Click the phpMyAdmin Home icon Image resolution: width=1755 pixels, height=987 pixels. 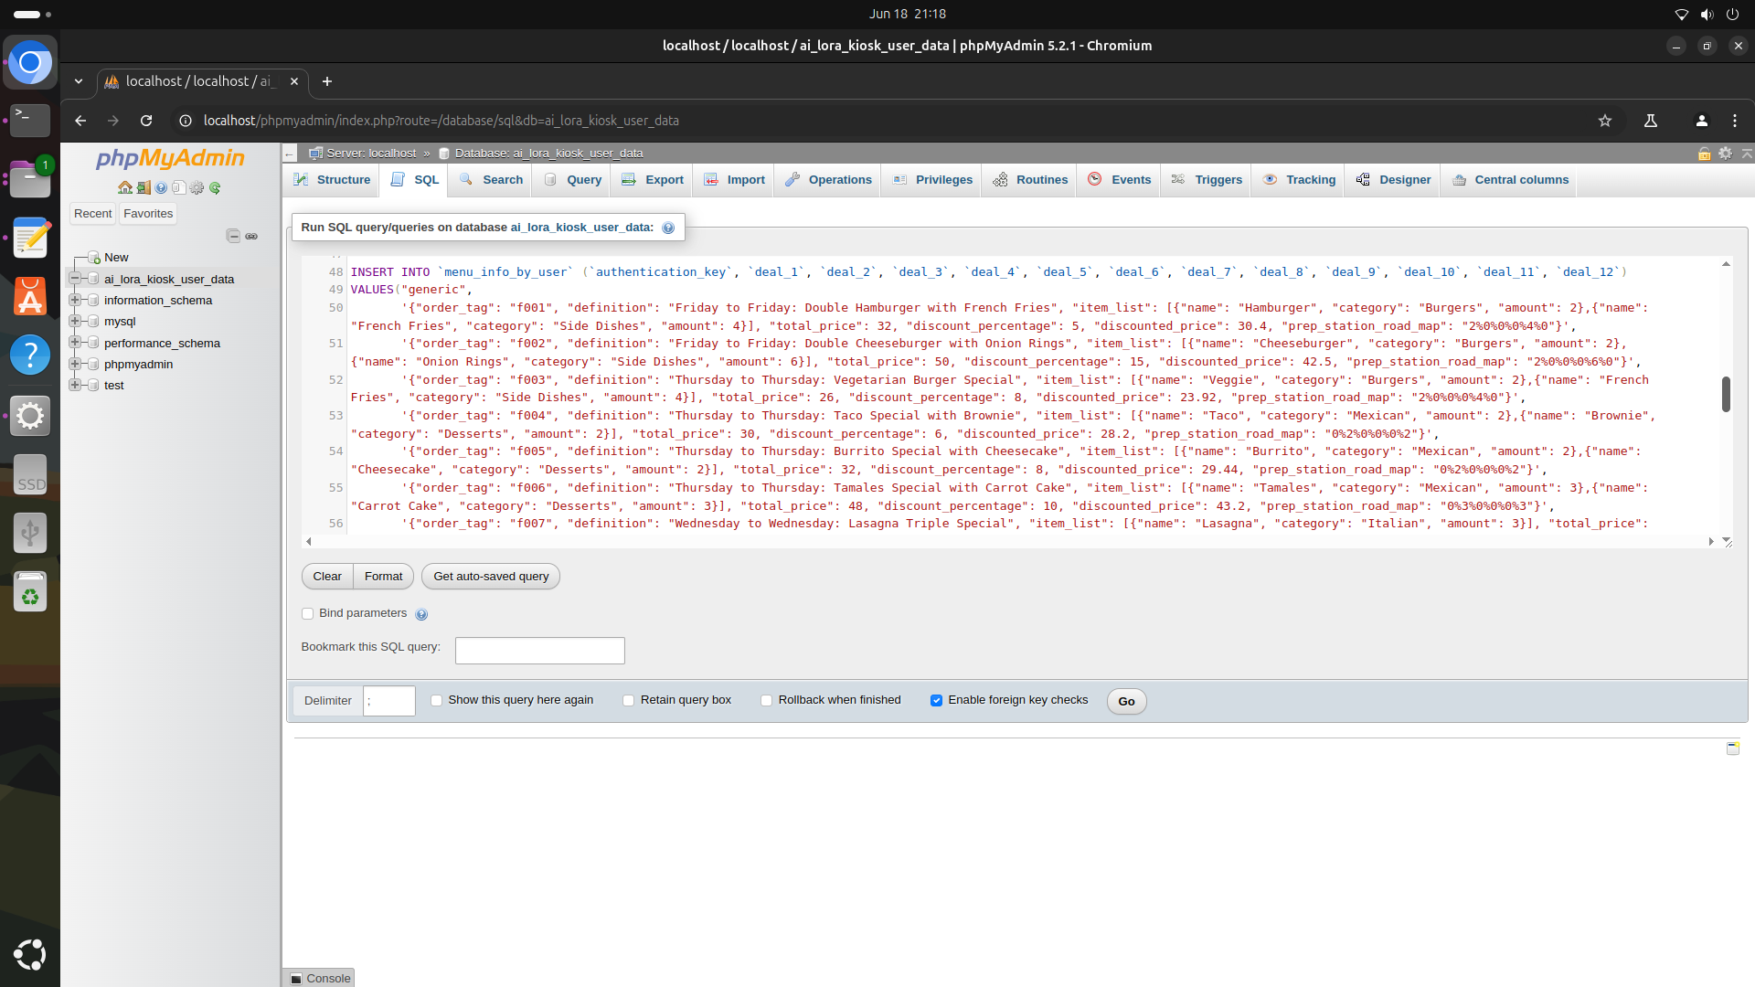(x=125, y=187)
